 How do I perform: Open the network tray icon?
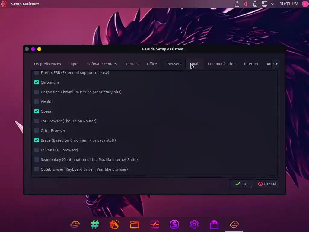click(x=264, y=4)
